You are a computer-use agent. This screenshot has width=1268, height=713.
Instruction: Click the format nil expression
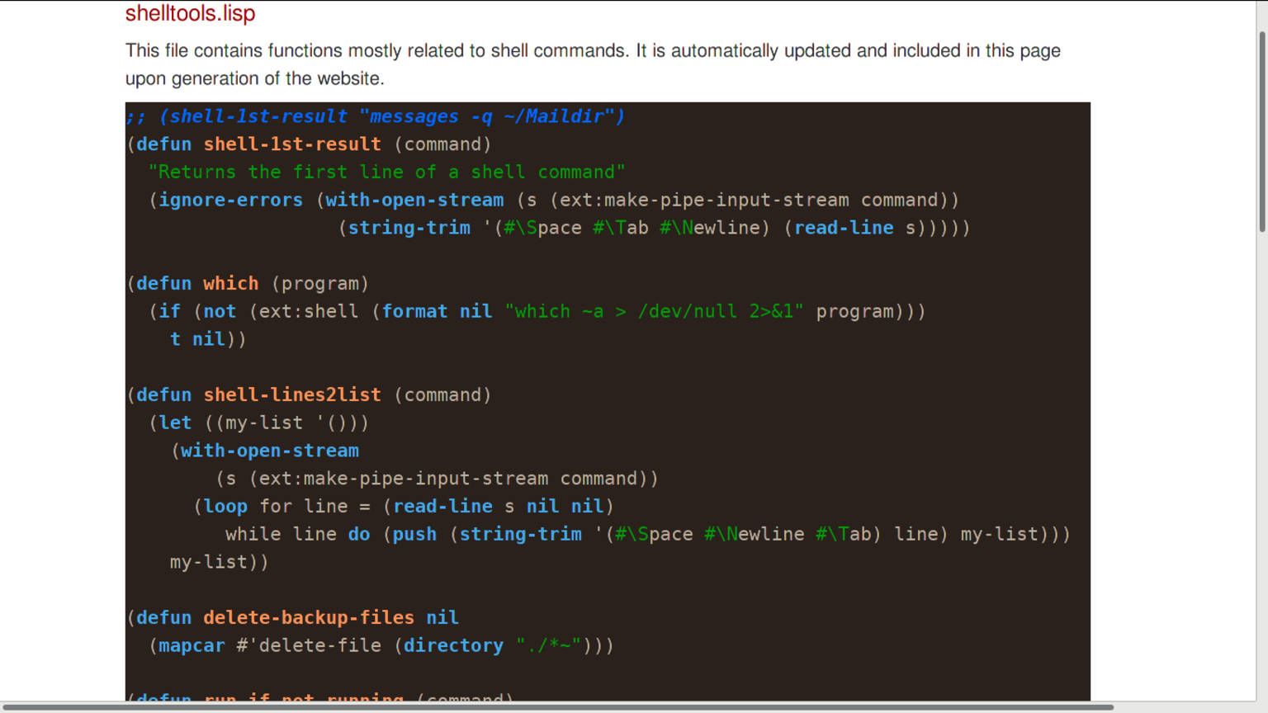click(437, 312)
